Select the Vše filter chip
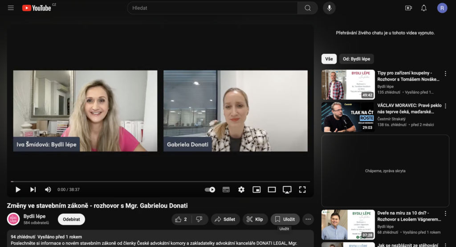The height and width of the screenshot is (247, 456). 329,59
